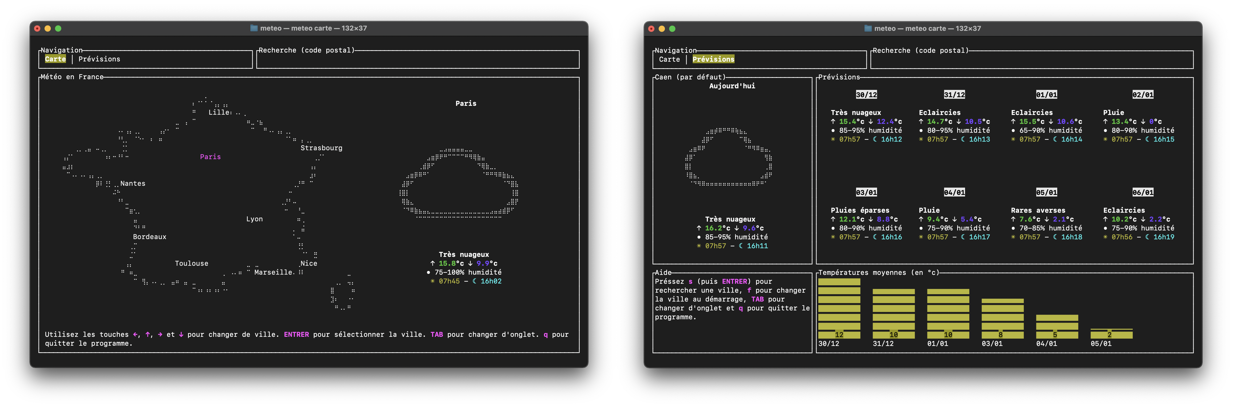This screenshot has height=405, width=1234.
Task: Choose Lille city label on map
Action: [219, 112]
